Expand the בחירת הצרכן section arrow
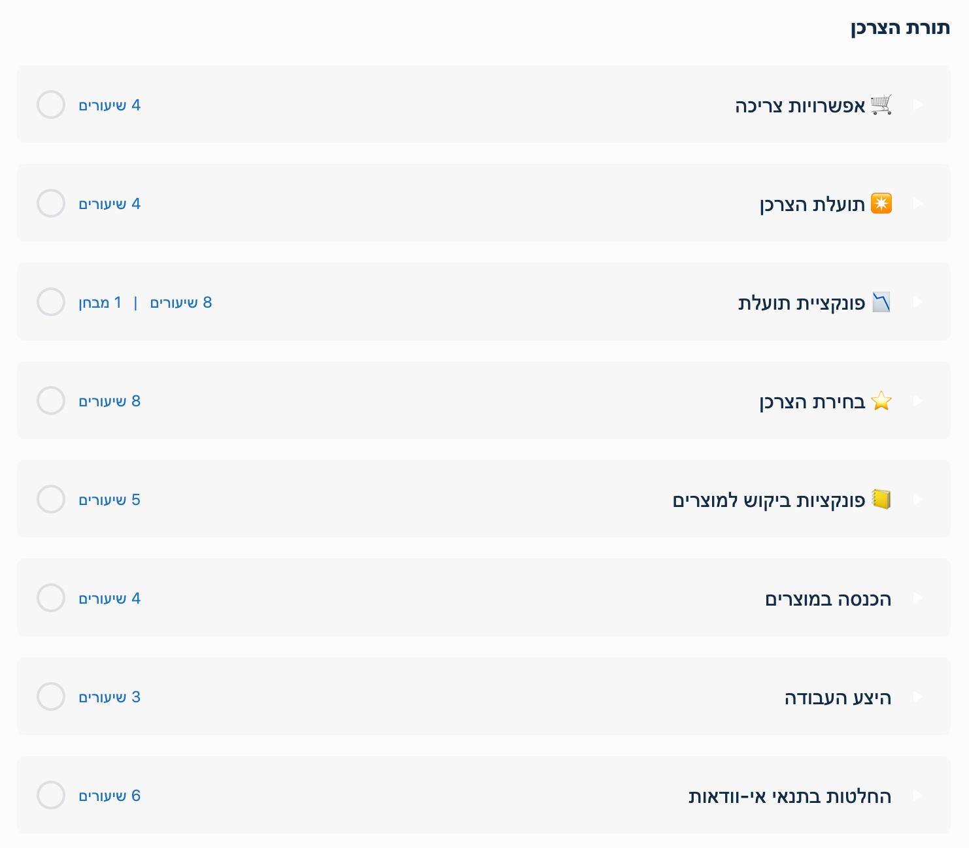 (x=917, y=400)
